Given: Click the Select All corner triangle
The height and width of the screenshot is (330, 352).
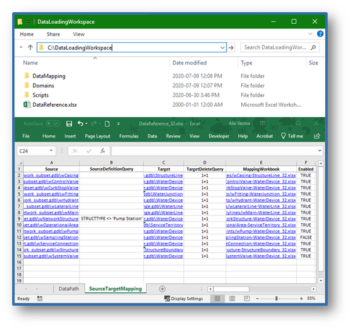Looking at the screenshot, I should [20, 163].
